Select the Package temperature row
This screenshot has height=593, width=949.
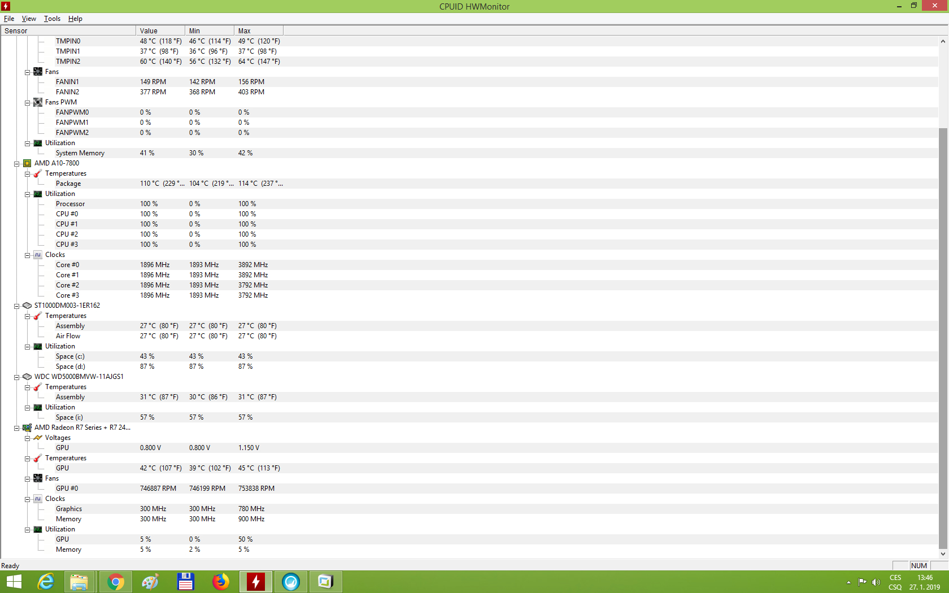(68, 184)
